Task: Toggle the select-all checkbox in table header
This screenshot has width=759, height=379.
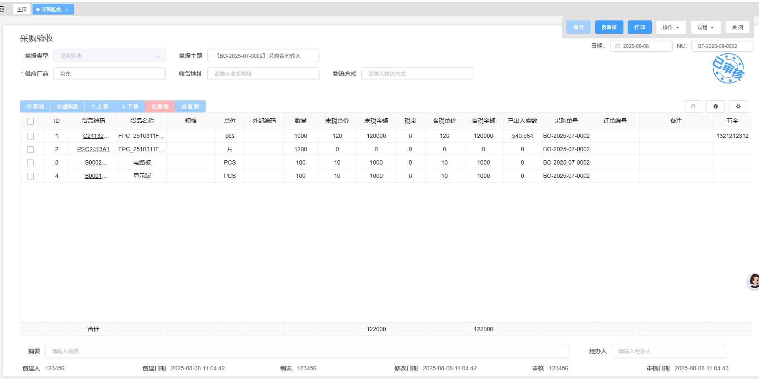Action: click(x=30, y=121)
